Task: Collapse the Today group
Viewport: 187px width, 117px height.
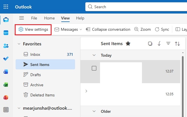Action: pyautogui.click(x=94, y=55)
